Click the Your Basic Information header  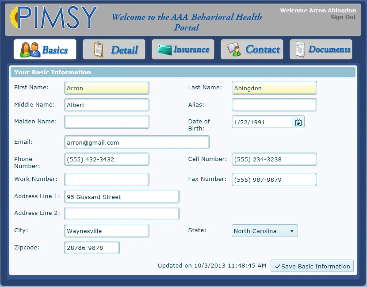click(183, 72)
